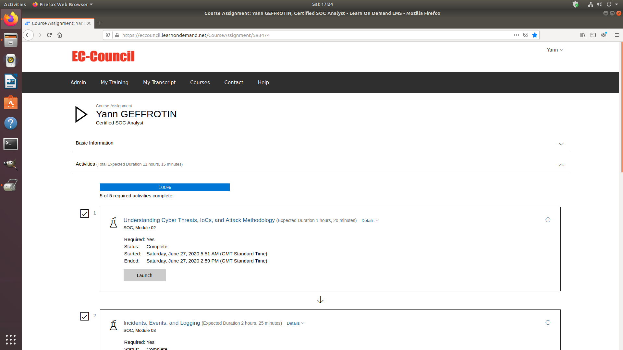Select the Course Assignment browser tab
Screen dimensions: 623x350
[58, 23]
